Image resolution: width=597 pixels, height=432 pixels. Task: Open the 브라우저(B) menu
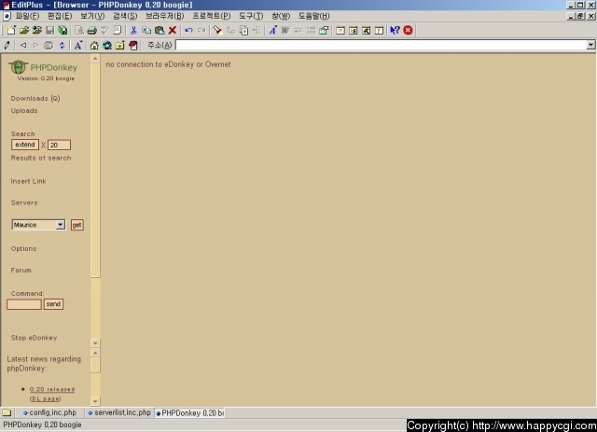[164, 16]
